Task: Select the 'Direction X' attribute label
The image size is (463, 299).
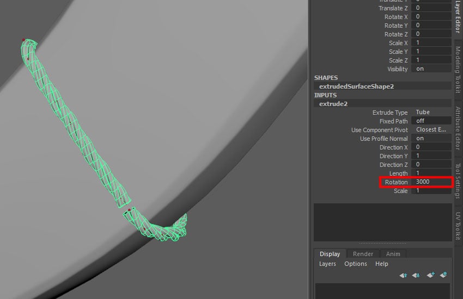Action: point(393,147)
